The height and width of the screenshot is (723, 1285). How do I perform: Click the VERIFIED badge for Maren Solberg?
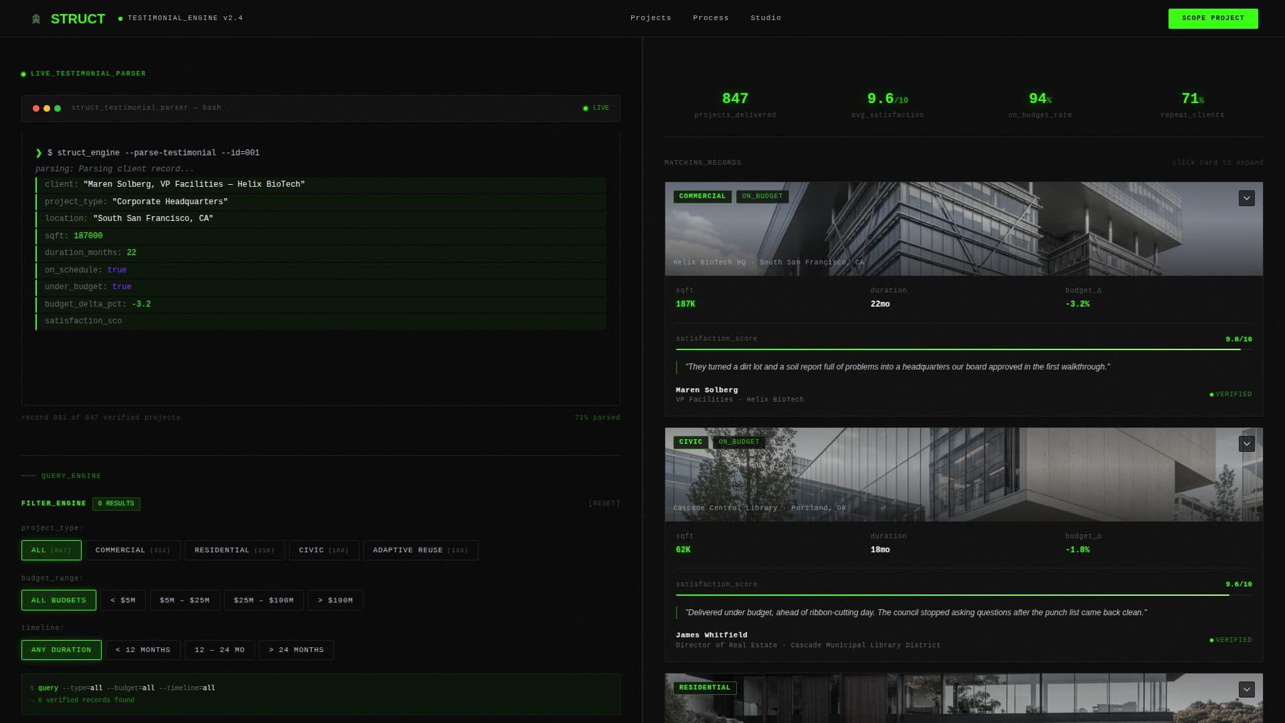coord(1231,394)
